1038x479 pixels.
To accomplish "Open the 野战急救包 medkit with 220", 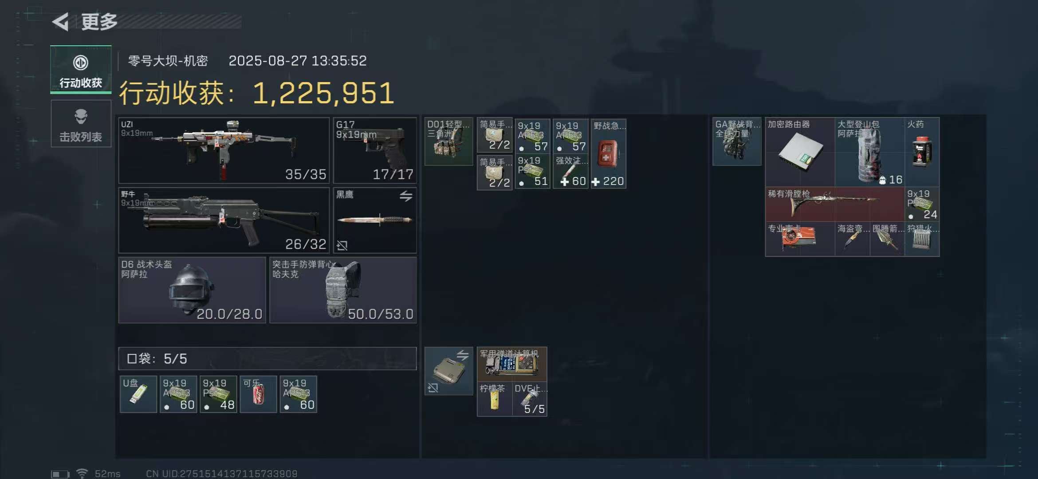I will click(x=609, y=153).
